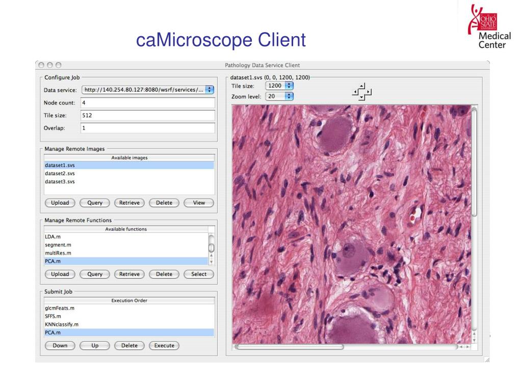Select PCA.m in Execution Order
522x391 pixels.
[129, 332]
